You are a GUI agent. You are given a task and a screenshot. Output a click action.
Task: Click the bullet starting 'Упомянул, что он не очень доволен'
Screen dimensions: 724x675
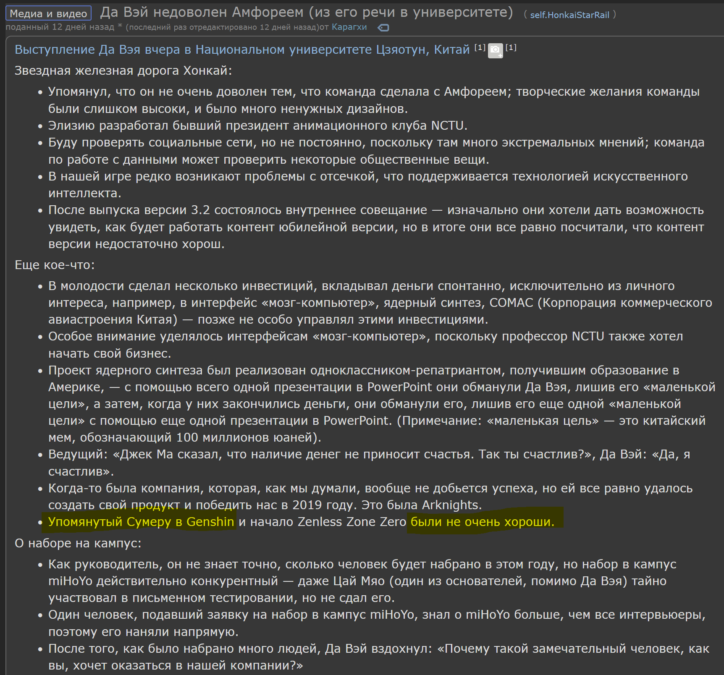tap(374, 100)
